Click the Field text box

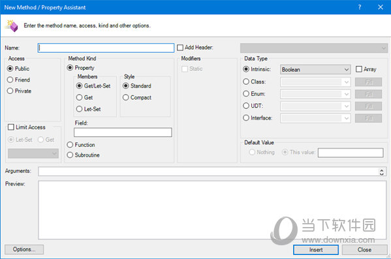[x=123, y=132]
